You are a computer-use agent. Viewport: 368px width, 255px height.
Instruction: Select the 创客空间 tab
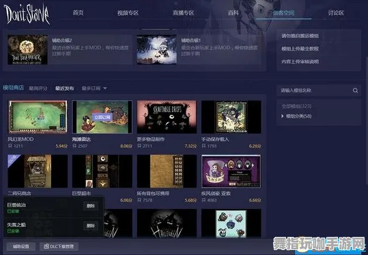pos(284,12)
